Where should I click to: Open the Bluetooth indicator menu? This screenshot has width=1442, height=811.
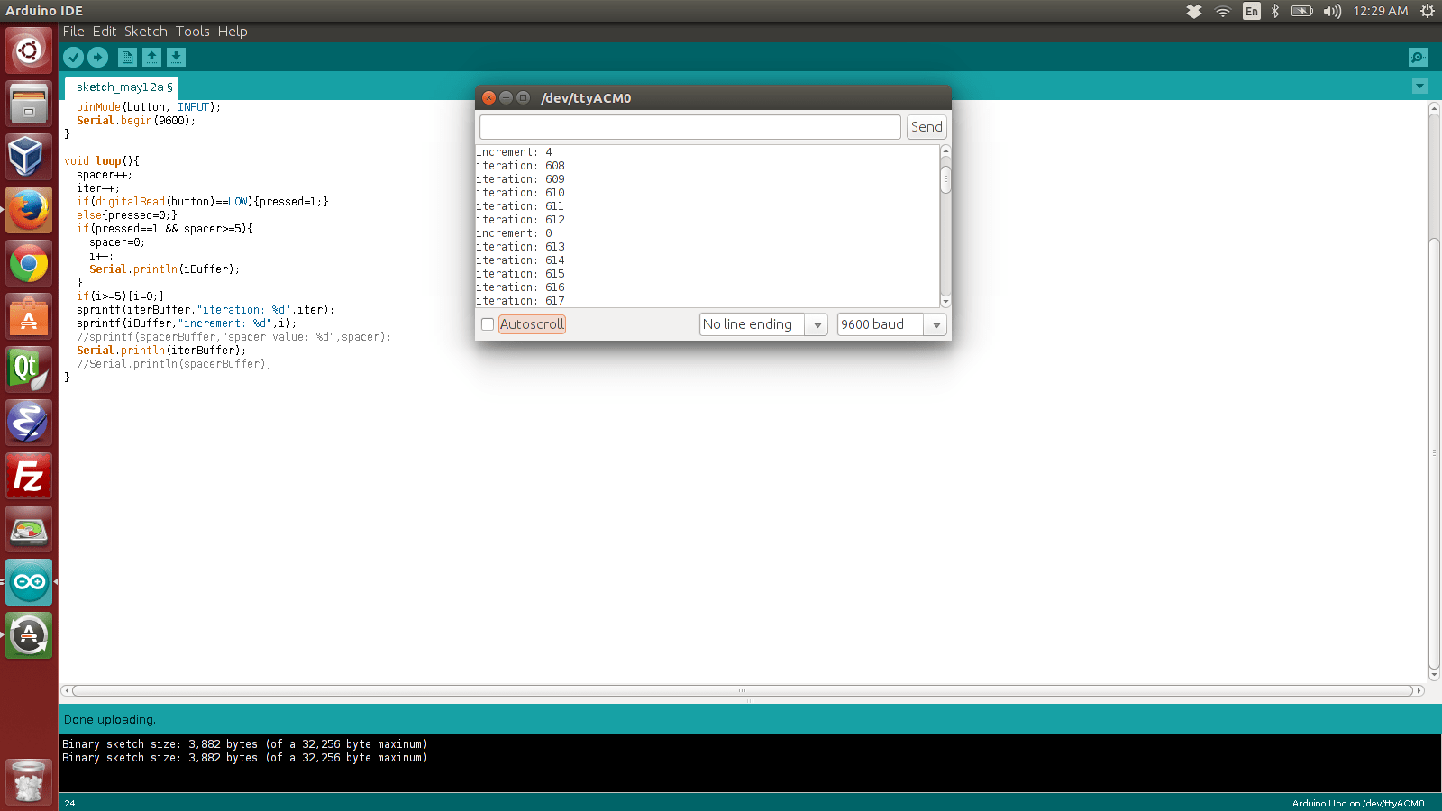1275,11
